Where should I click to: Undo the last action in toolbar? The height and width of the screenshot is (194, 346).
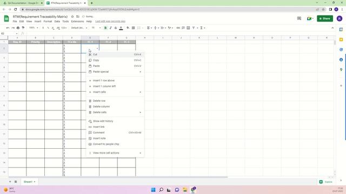8,28
